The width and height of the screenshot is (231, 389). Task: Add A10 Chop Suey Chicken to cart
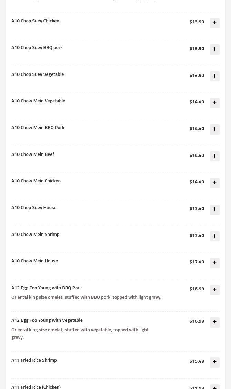pos(214,23)
